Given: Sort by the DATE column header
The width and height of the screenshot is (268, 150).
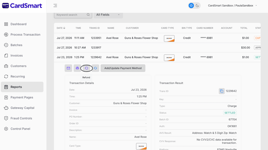Looking at the screenshot, I should [x=61, y=28].
